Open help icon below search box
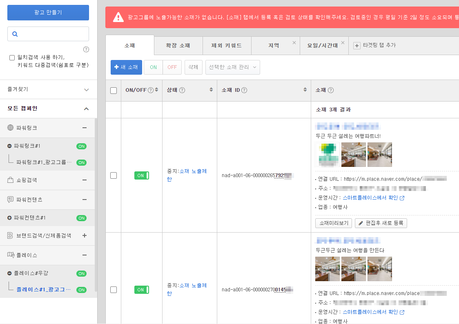459x324 pixels. pos(86,49)
